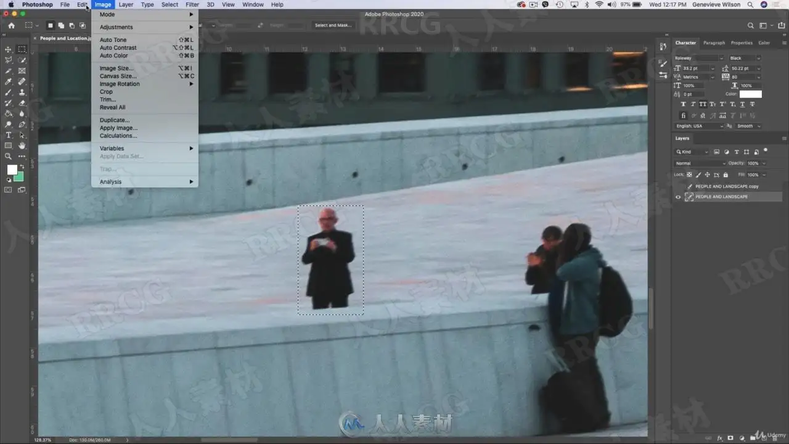Choose the Clone Stamp tool

pyautogui.click(x=22, y=92)
